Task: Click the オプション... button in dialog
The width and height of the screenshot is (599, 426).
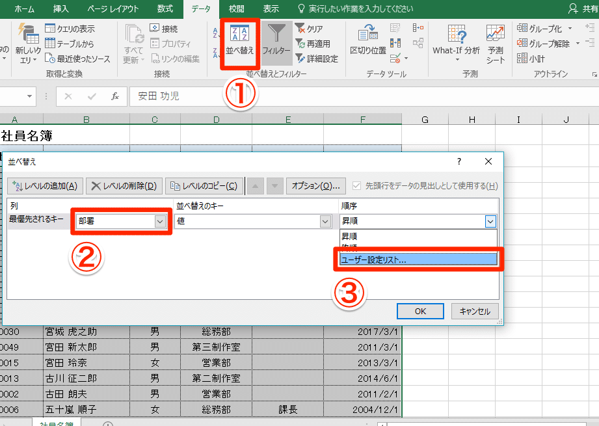Action: click(315, 186)
